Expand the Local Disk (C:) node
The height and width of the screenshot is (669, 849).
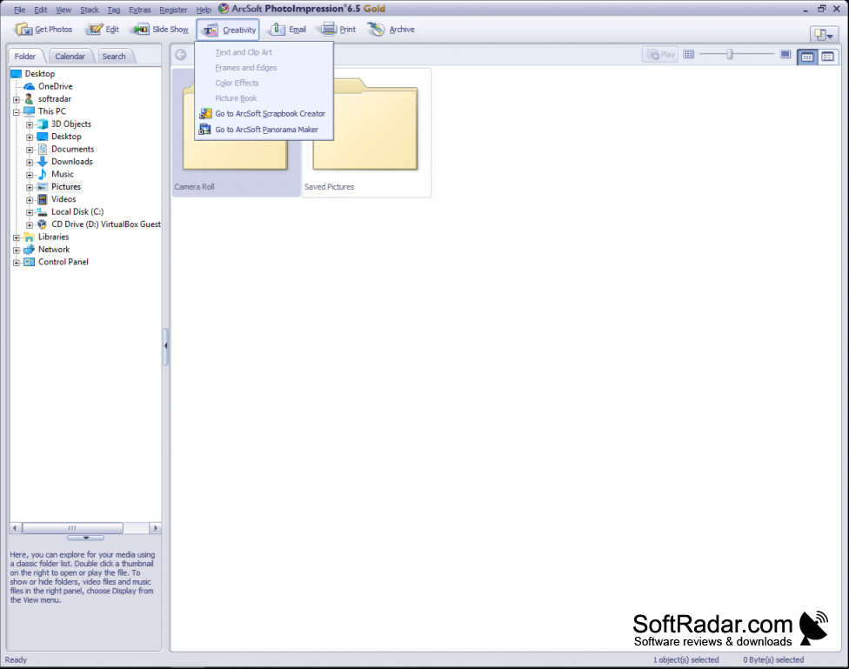pos(30,212)
